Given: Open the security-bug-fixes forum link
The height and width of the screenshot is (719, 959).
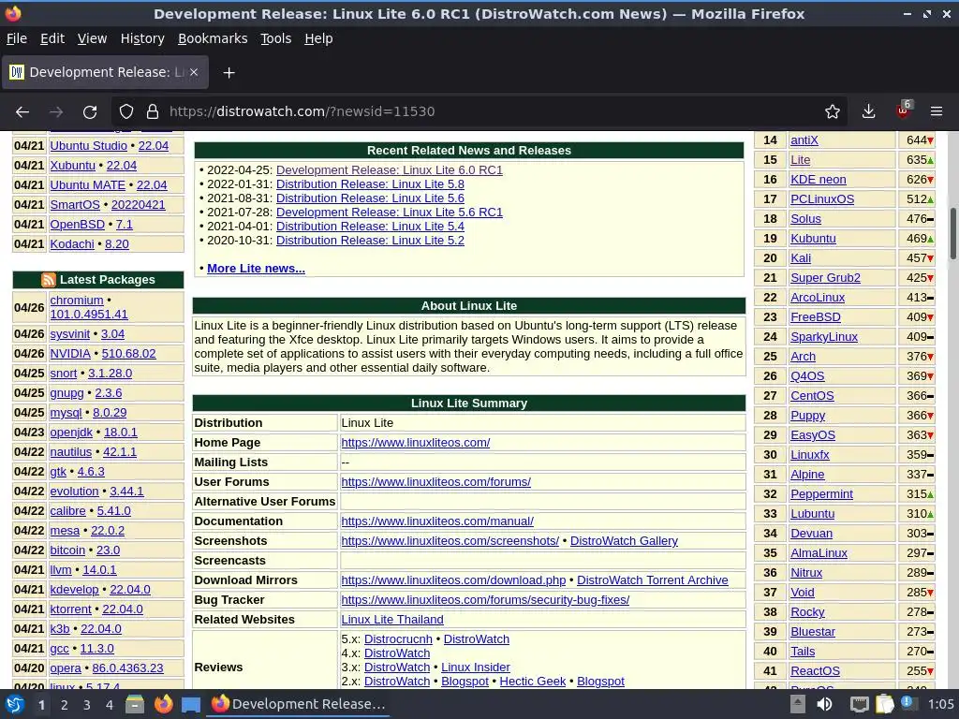Looking at the screenshot, I should pos(485,600).
